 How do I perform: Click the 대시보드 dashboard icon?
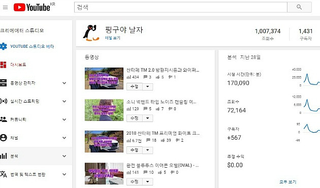3,65
